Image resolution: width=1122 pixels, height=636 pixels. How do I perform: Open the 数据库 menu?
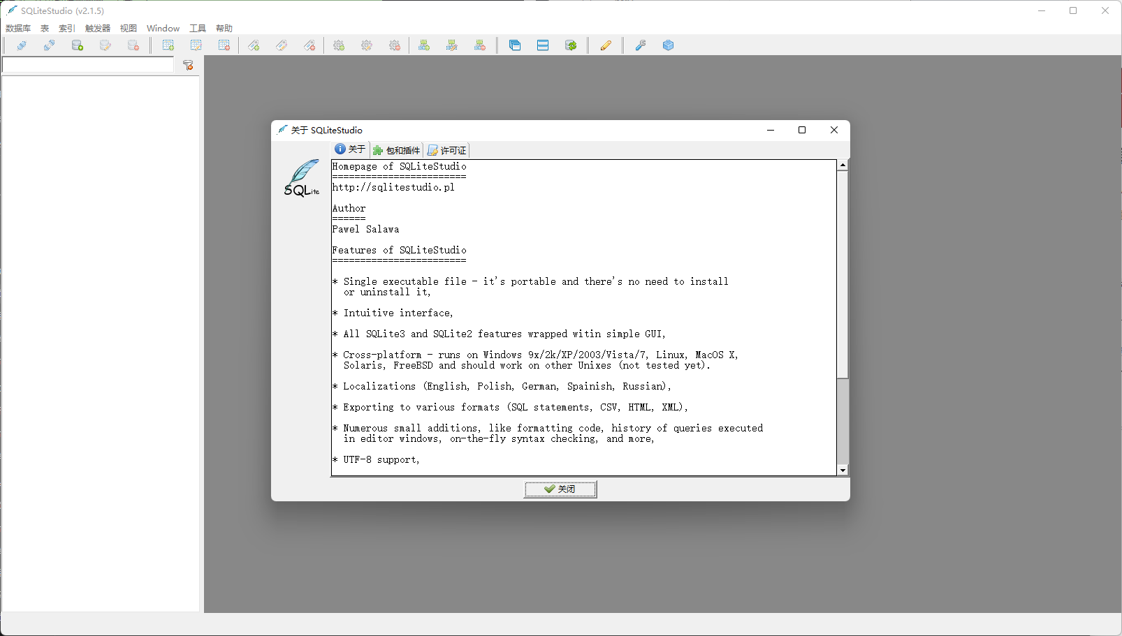coord(18,29)
